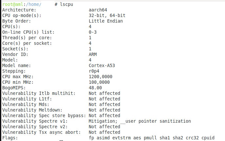Viewport: 225px width, 141px height.
Task: Click the Little Endian byte order value
Action: [x=105, y=21]
